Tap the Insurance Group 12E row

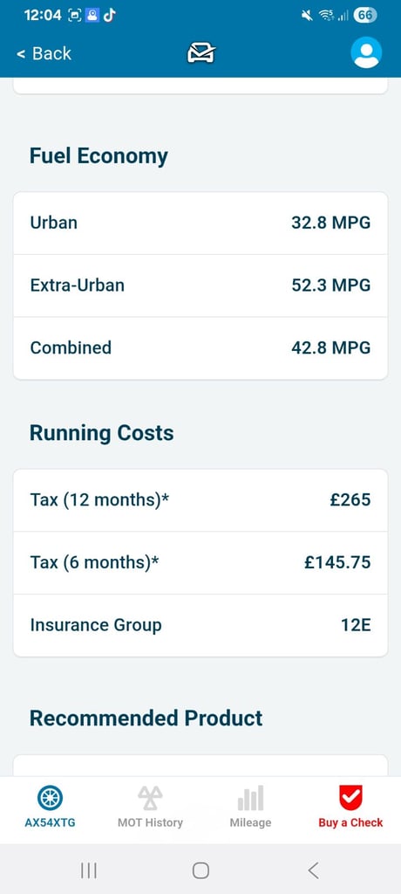200,625
